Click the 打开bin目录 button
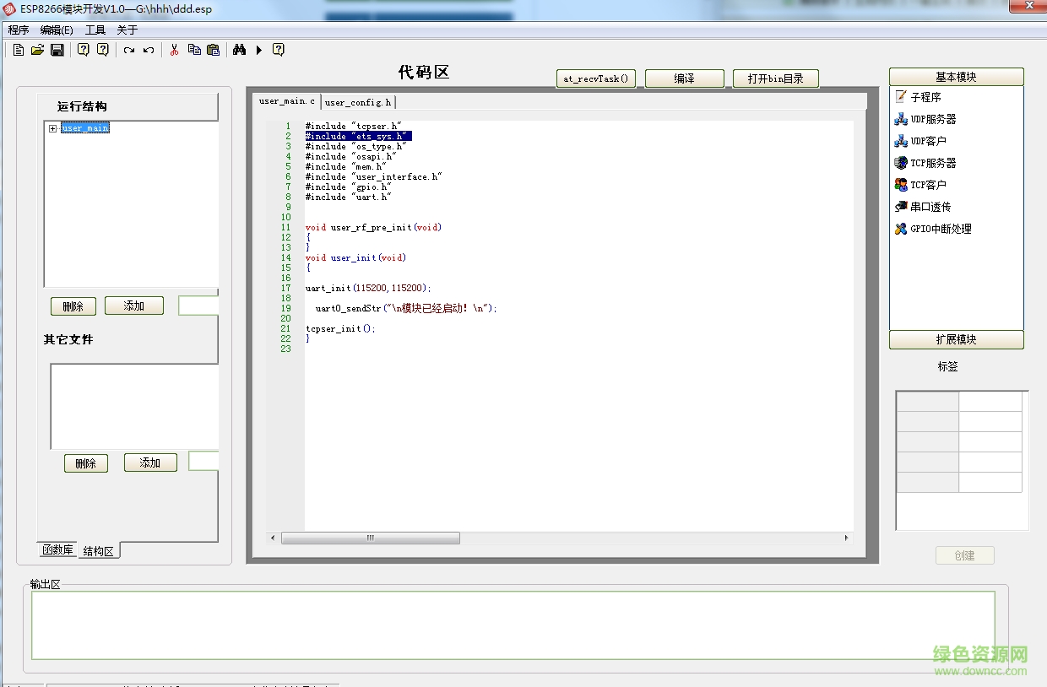1047x687 pixels. tap(775, 78)
